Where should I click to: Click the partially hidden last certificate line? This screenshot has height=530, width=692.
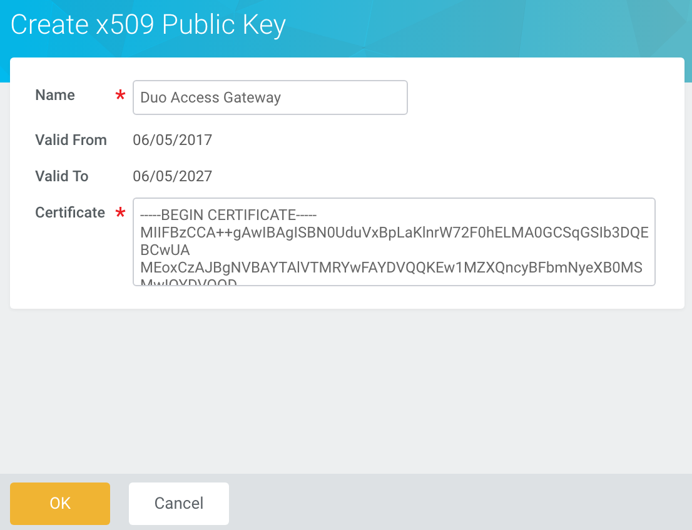tap(189, 282)
